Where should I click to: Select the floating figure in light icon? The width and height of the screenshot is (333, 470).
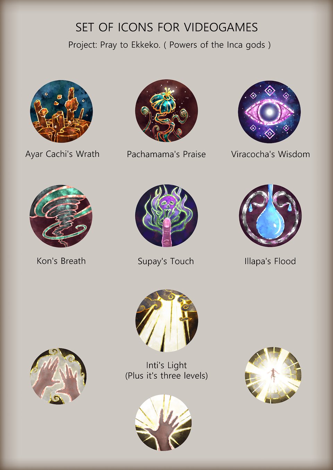[x=273, y=375]
